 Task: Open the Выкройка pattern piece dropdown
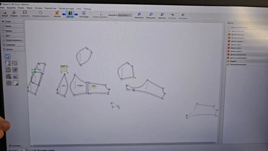click(x=125, y=15)
